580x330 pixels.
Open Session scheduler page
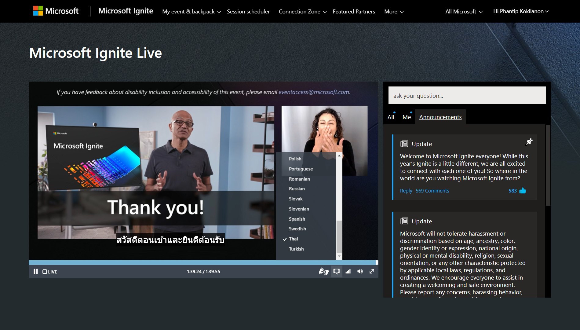pos(248,12)
